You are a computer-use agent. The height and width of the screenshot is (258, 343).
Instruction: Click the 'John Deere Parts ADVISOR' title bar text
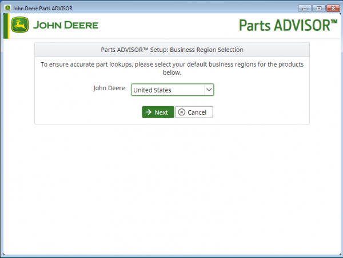[42, 9]
